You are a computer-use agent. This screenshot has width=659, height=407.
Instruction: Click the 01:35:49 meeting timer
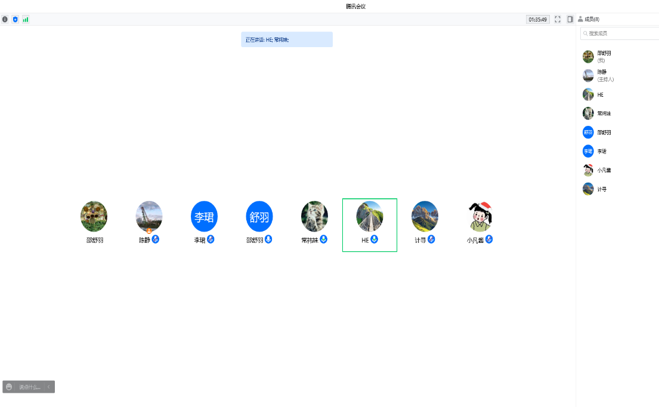pyautogui.click(x=538, y=19)
